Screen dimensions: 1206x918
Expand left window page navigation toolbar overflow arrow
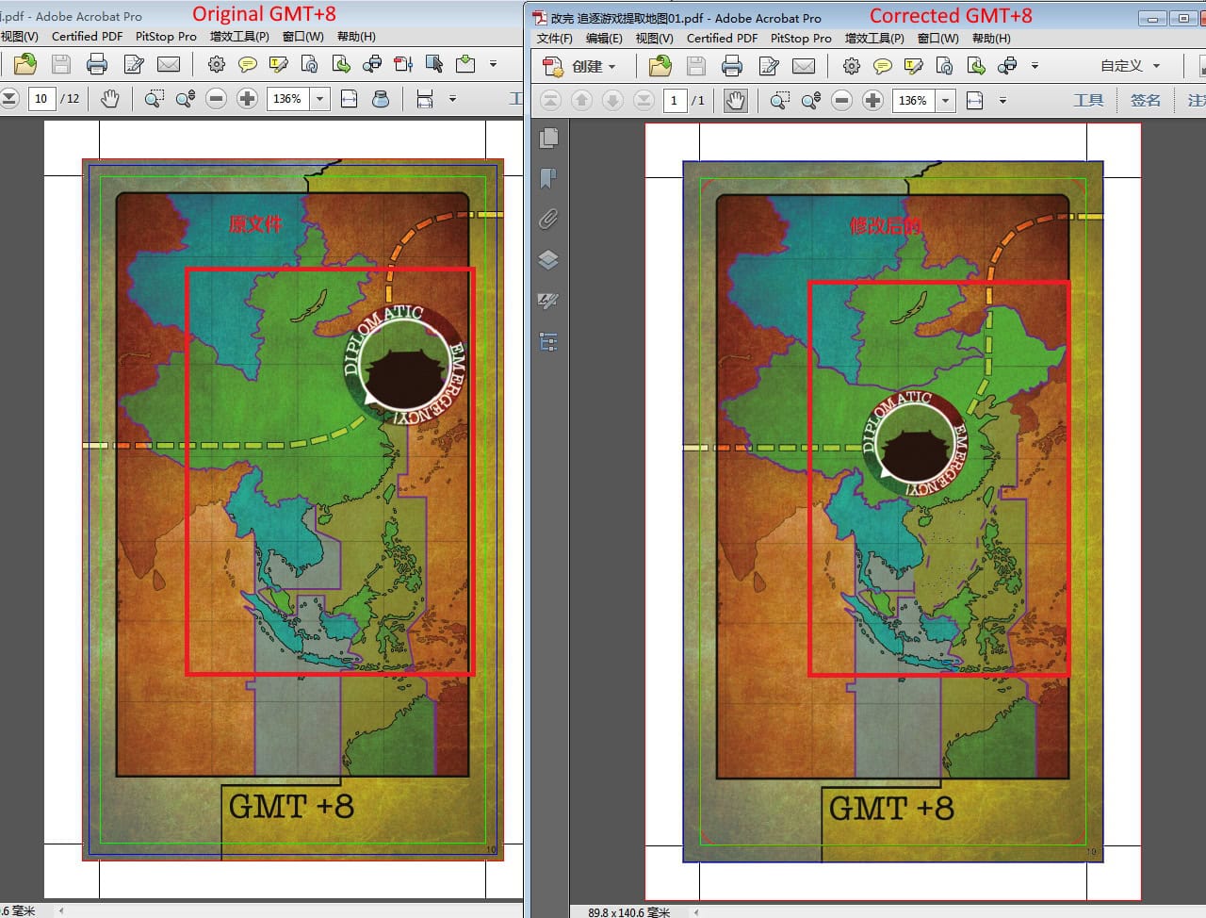click(x=452, y=98)
